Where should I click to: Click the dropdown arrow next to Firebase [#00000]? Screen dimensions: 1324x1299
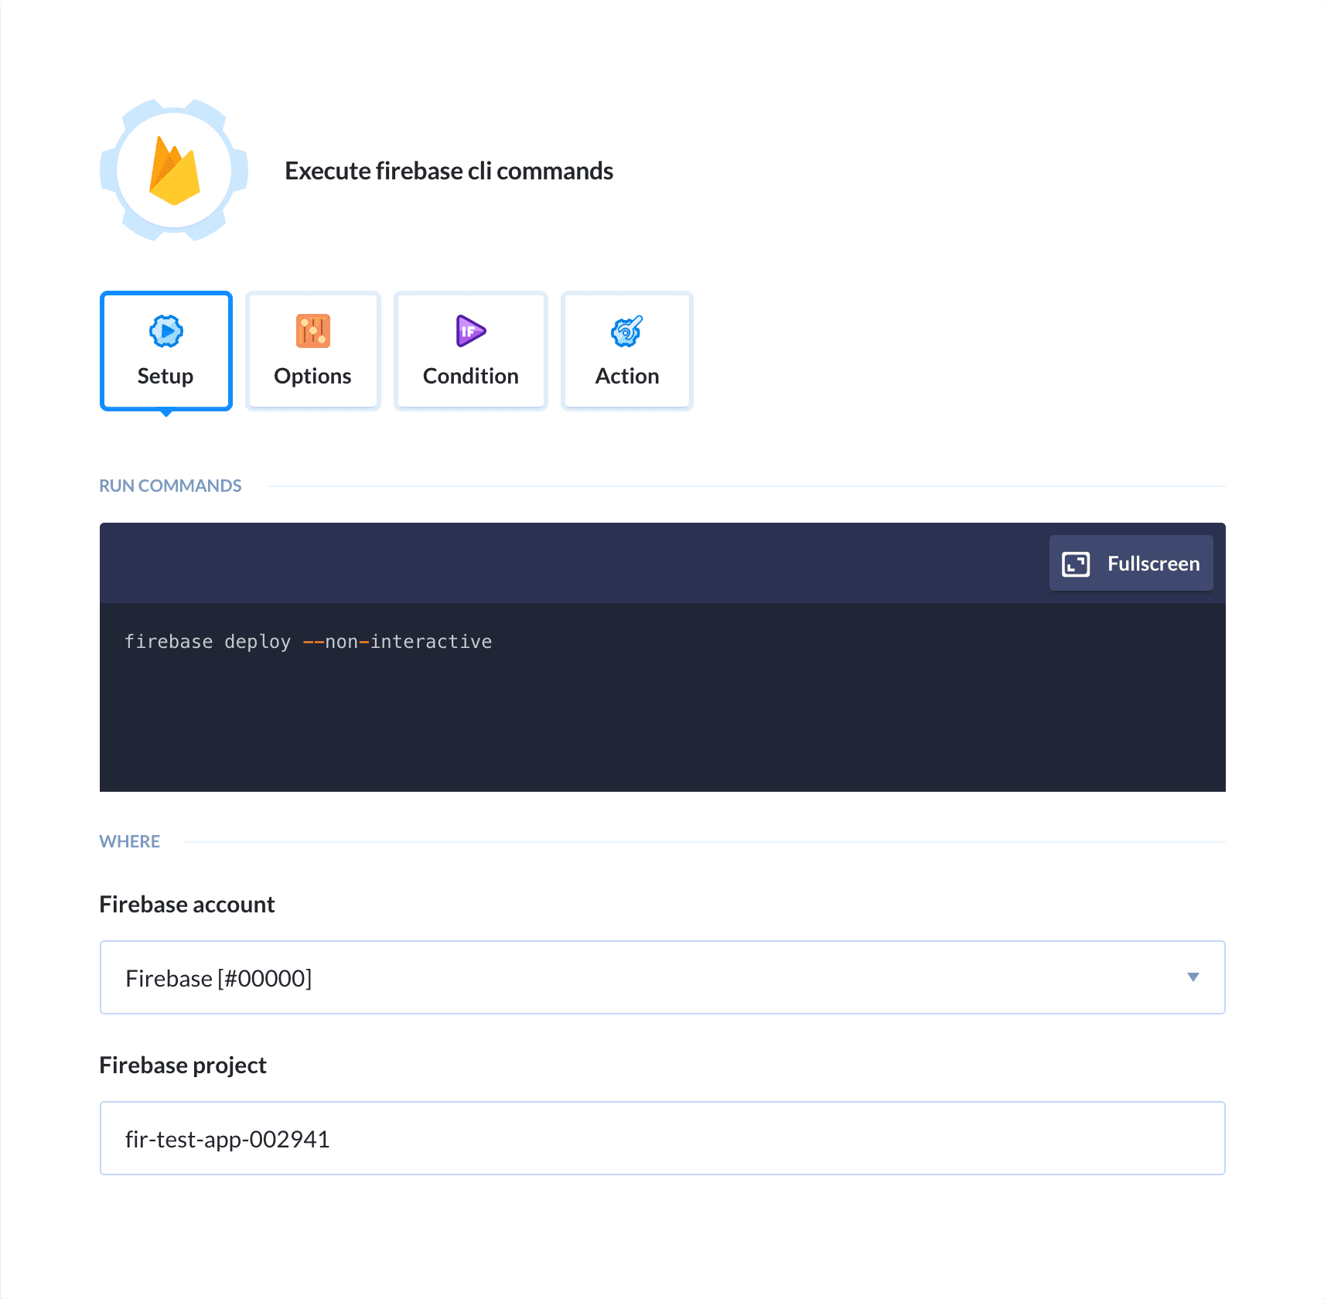(1193, 977)
